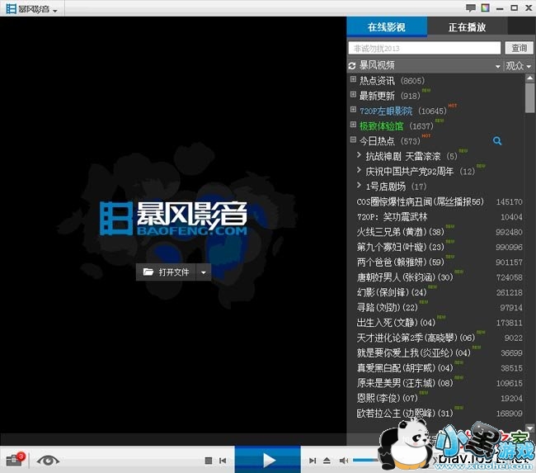Open 唐朝好男人(张钧涵)(30) entry
Viewport: 536px width, 473px height.
[x=439, y=277]
